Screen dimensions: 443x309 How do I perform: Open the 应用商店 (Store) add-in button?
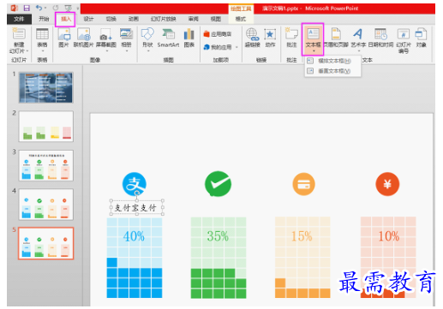(x=218, y=34)
